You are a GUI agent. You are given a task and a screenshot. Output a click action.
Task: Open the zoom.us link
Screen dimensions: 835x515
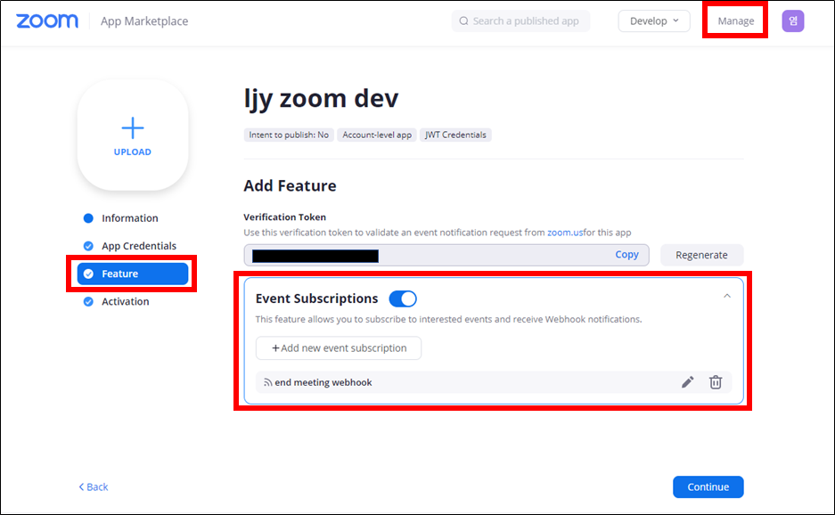tap(565, 233)
